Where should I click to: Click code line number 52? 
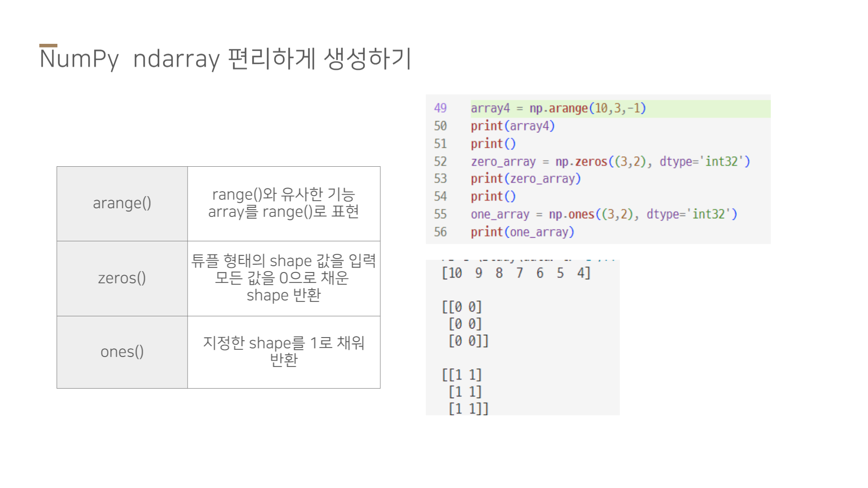[440, 161]
